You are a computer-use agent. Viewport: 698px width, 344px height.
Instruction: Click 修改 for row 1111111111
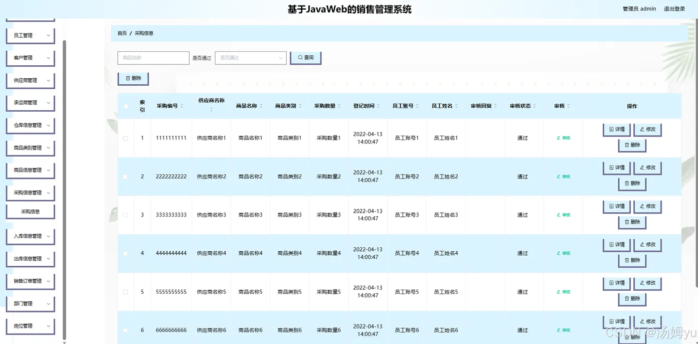click(648, 130)
